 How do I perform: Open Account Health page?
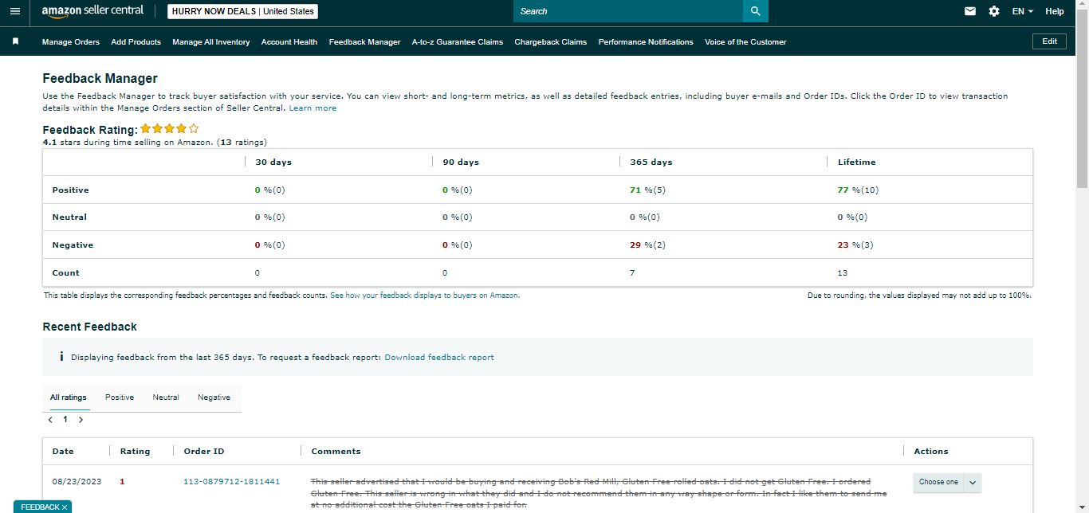click(289, 41)
